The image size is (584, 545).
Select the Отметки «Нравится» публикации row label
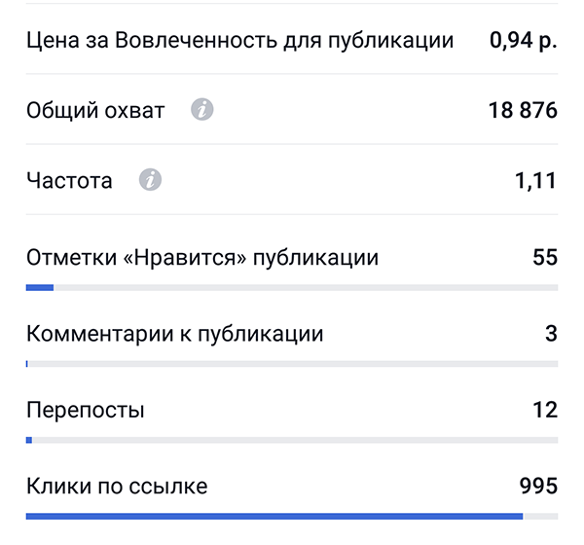[202, 257]
